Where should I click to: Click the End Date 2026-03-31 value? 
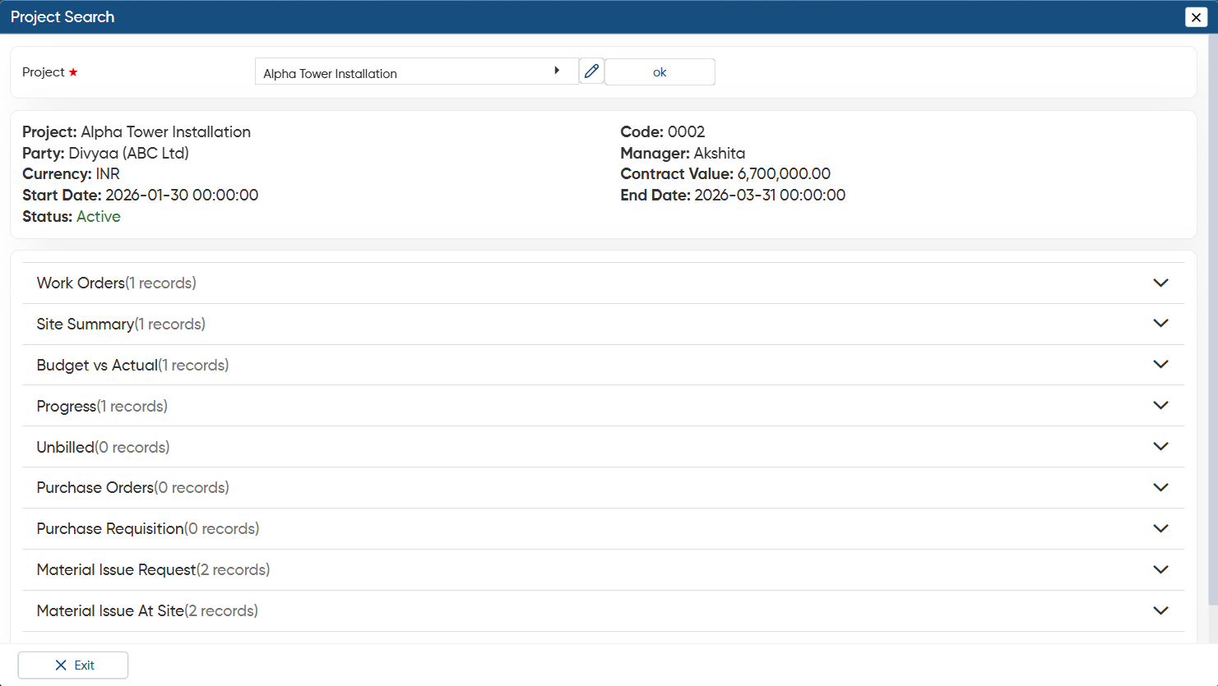point(770,196)
